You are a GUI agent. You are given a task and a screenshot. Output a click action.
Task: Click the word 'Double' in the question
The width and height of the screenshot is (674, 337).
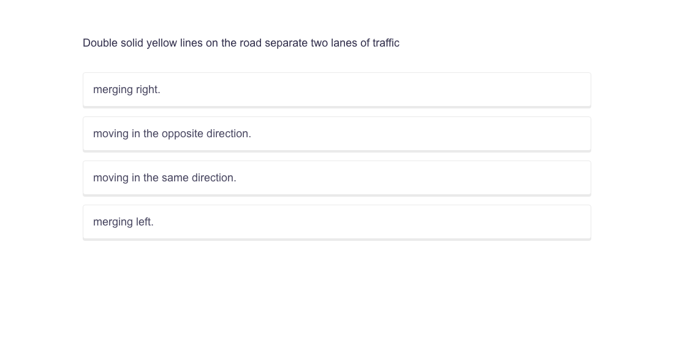100,43
